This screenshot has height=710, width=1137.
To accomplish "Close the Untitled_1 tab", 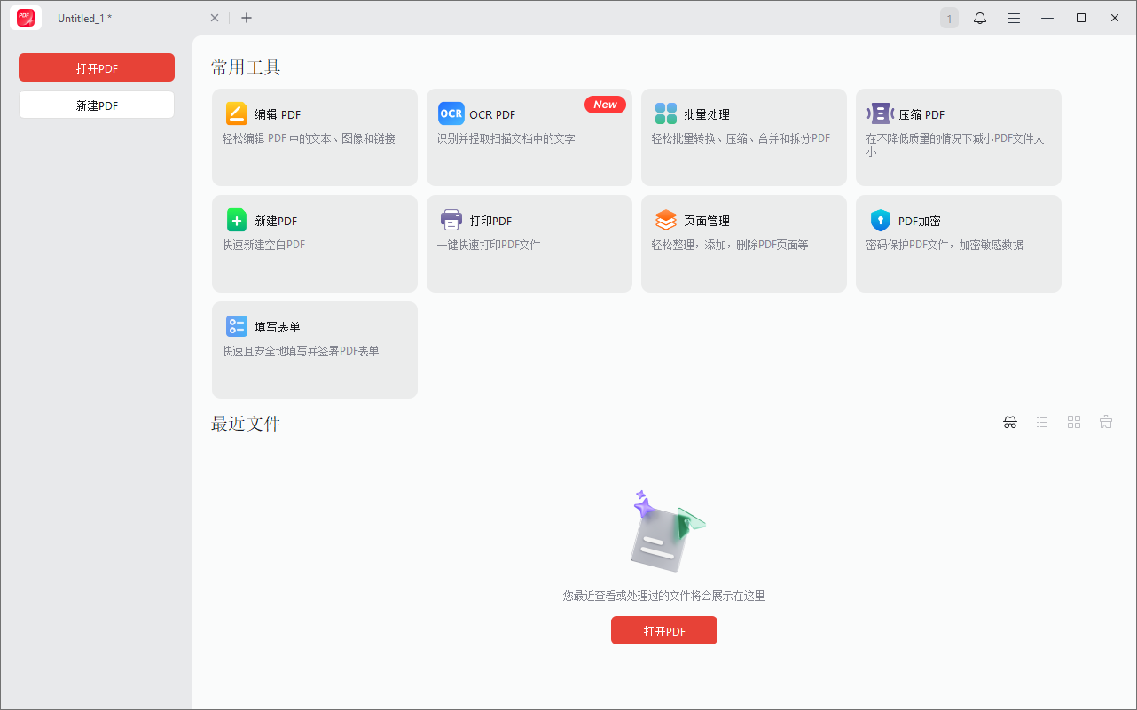I will tap(214, 18).
